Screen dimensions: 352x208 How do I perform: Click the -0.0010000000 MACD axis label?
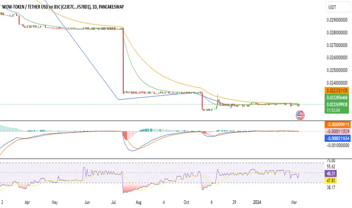tap(338, 146)
